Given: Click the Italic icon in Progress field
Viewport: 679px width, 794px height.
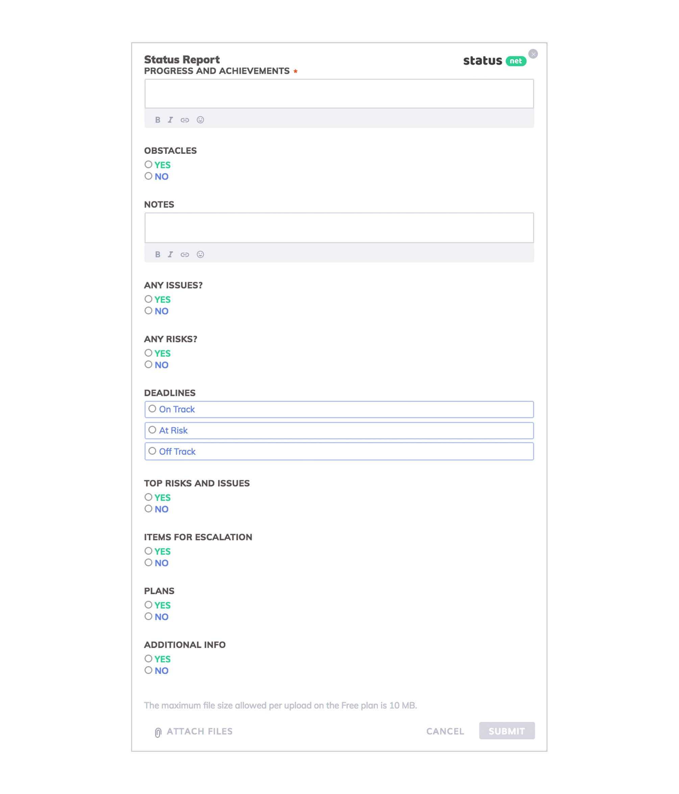Looking at the screenshot, I should tap(170, 120).
